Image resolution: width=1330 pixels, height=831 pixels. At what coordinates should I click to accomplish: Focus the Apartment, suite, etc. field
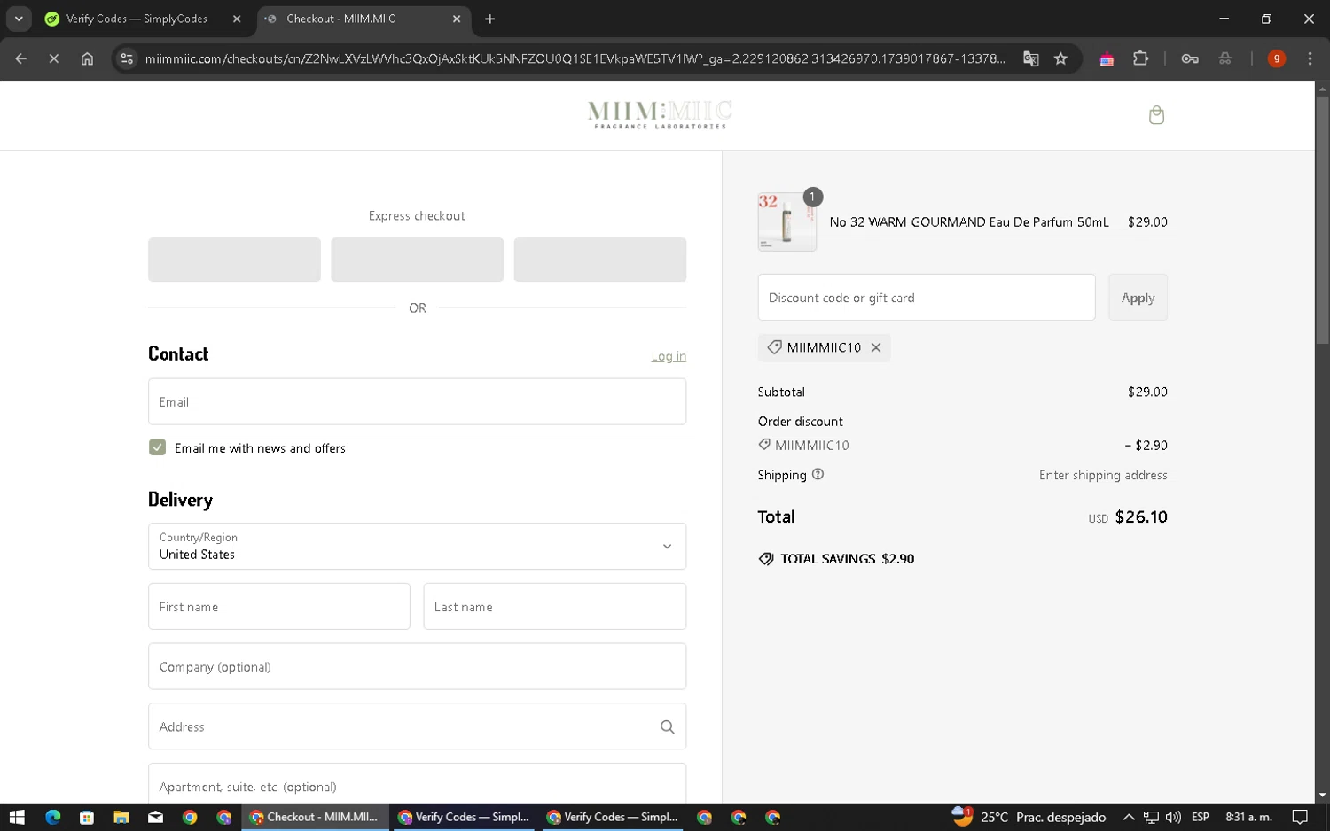(x=417, y=784)
